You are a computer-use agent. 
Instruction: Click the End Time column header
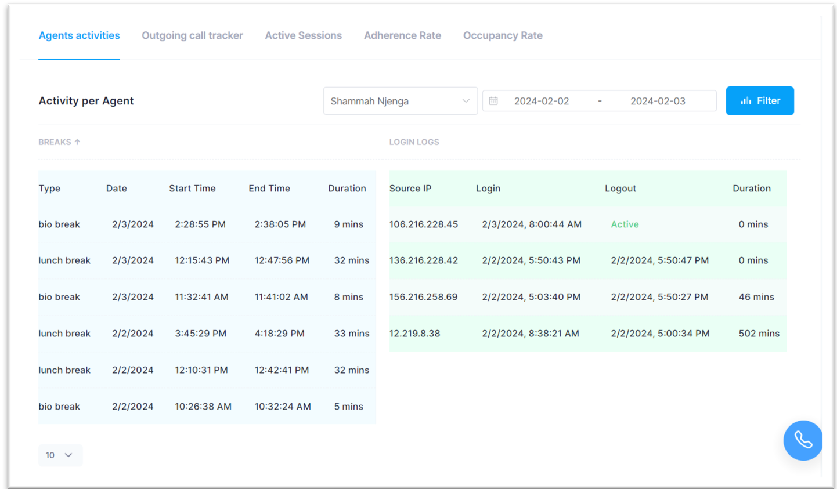click(269, 189)
